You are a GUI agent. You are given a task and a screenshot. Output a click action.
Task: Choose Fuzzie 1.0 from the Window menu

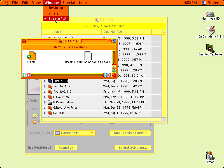56,18
